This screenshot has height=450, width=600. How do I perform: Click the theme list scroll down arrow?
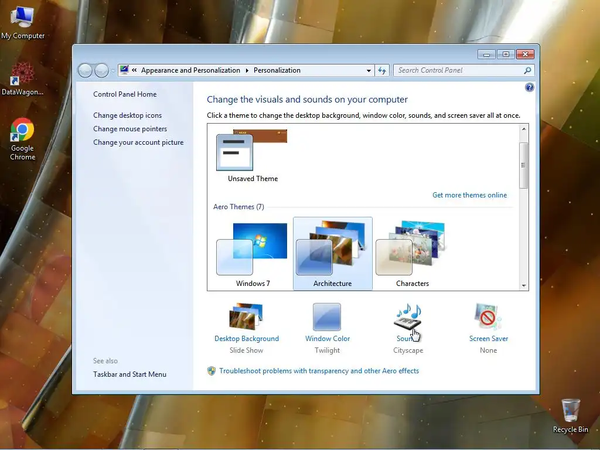pyautogui.click(x=524, y=286)
